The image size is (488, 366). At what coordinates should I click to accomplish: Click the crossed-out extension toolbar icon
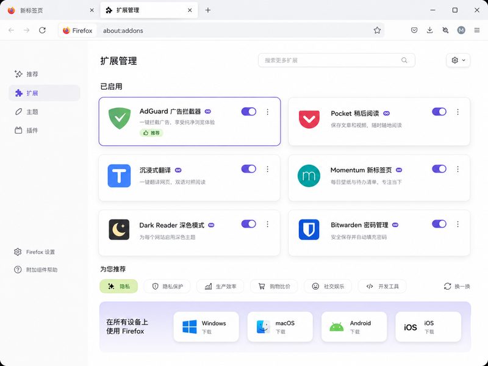445,30
